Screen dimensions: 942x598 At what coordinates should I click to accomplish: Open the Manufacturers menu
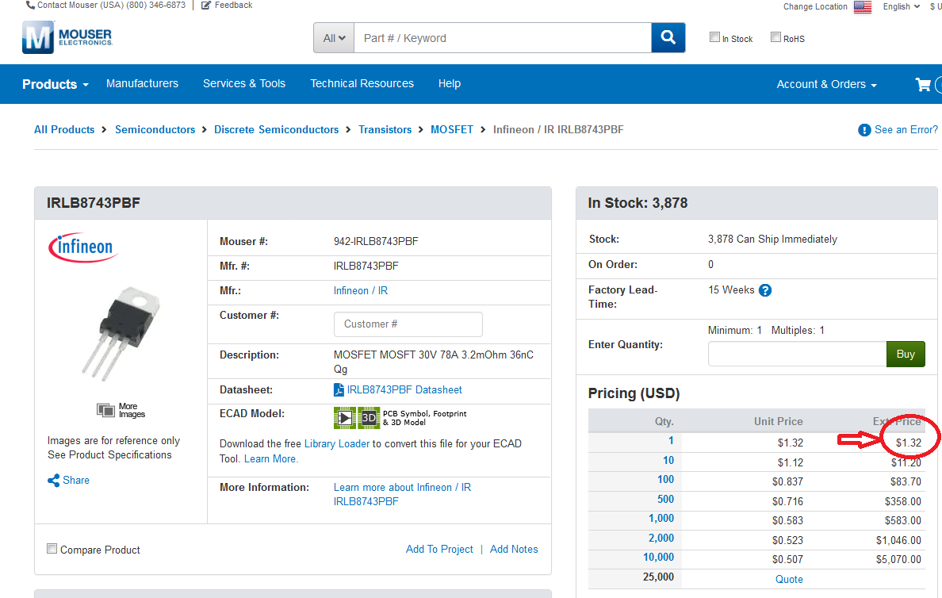(143, 83)
